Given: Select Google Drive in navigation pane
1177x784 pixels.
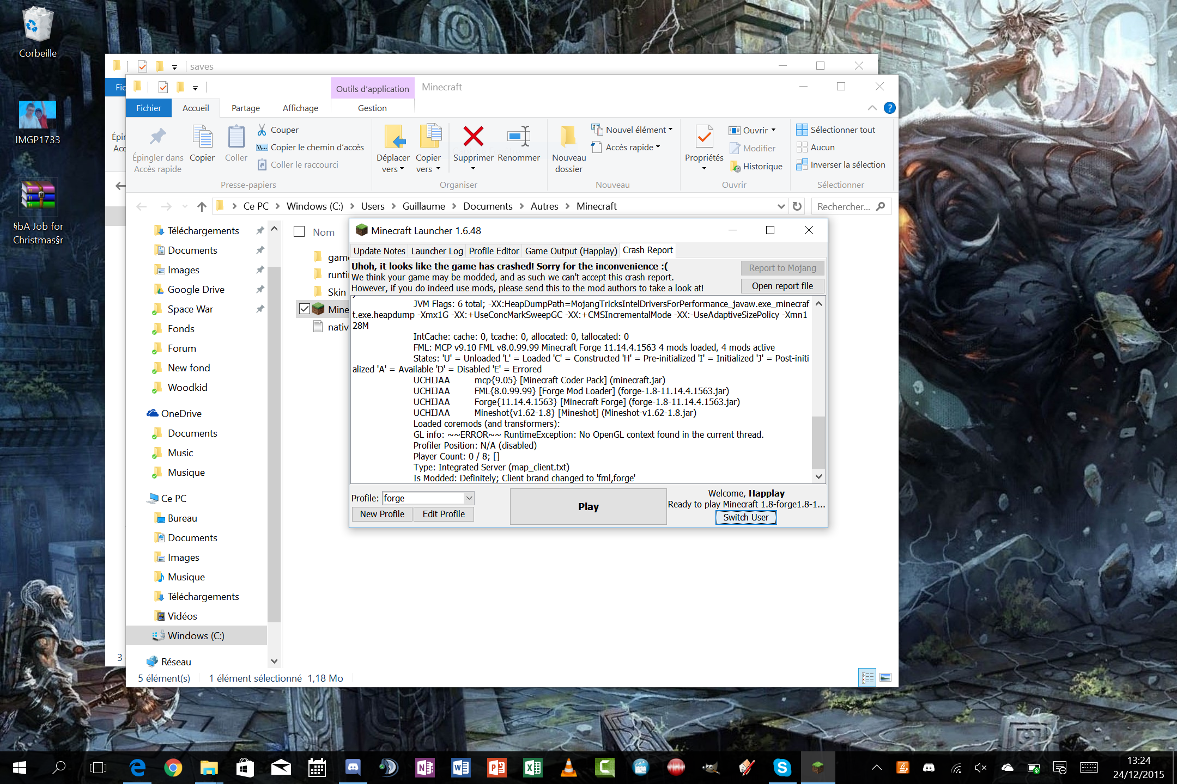Looking at the screenshot, I should (x=196, y=289).
